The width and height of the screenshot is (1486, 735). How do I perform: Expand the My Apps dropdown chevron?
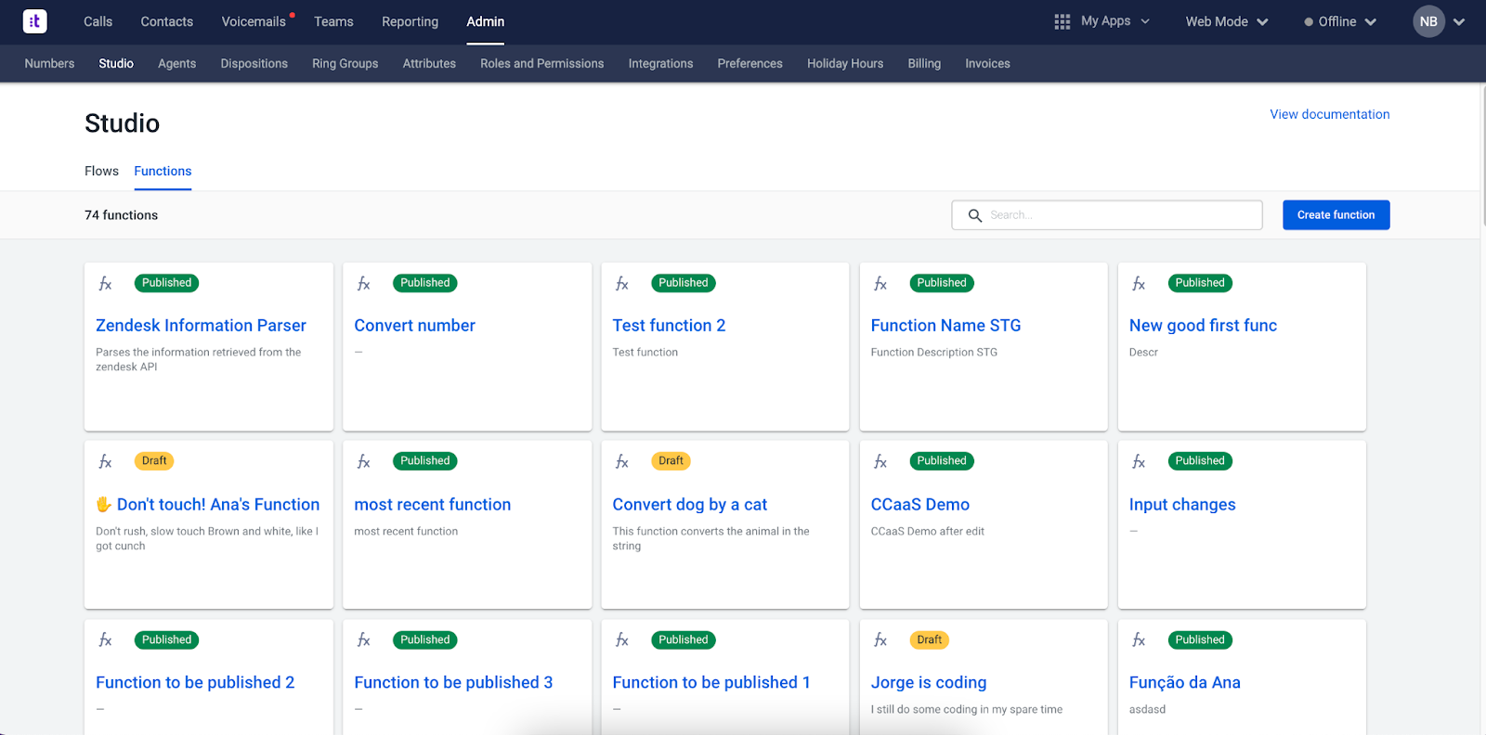tap(1145, 21)
